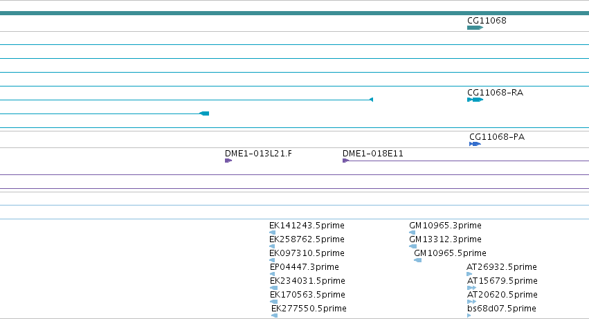This screenshot has height=319, width=589.
Task: Select the EK234031.5prime label
Action: (x=307, y=281)
